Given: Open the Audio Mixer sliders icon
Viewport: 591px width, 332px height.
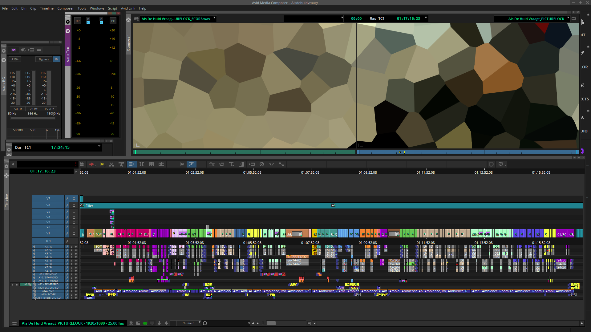Looking at the screenshot, I should (x=212, y=164).
